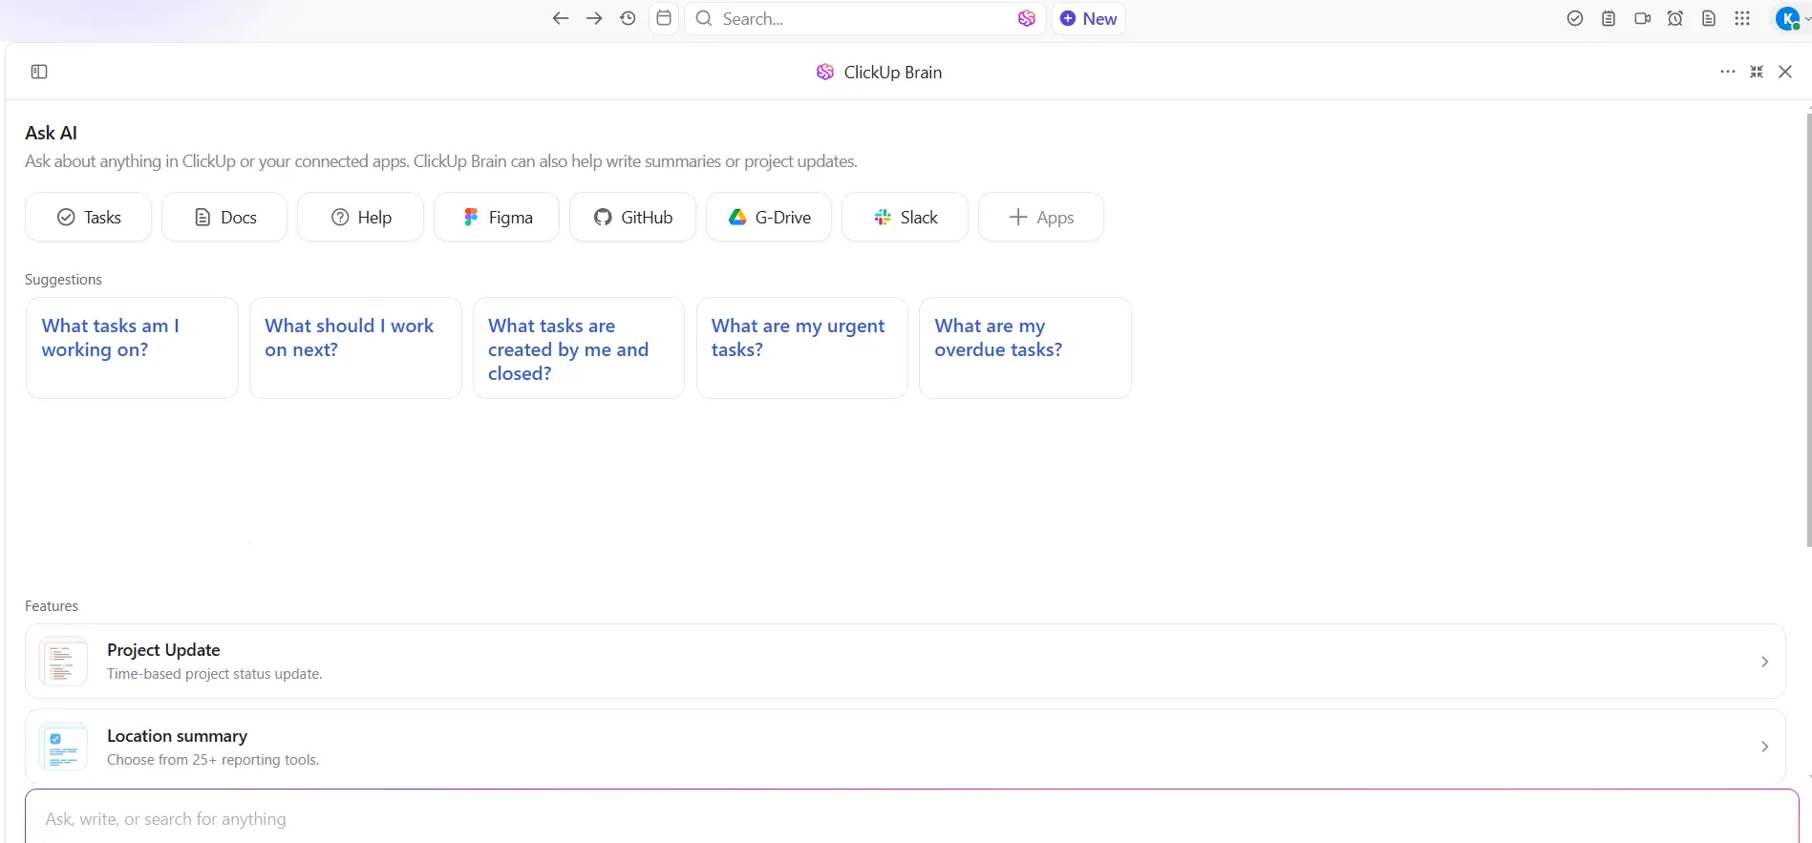Open the checkmark tasks icon in top bar

(1575, 18)
